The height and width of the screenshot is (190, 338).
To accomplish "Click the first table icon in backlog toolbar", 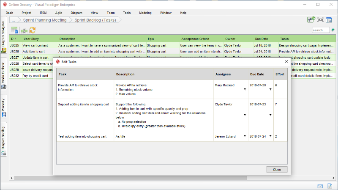I will [15, 30].
